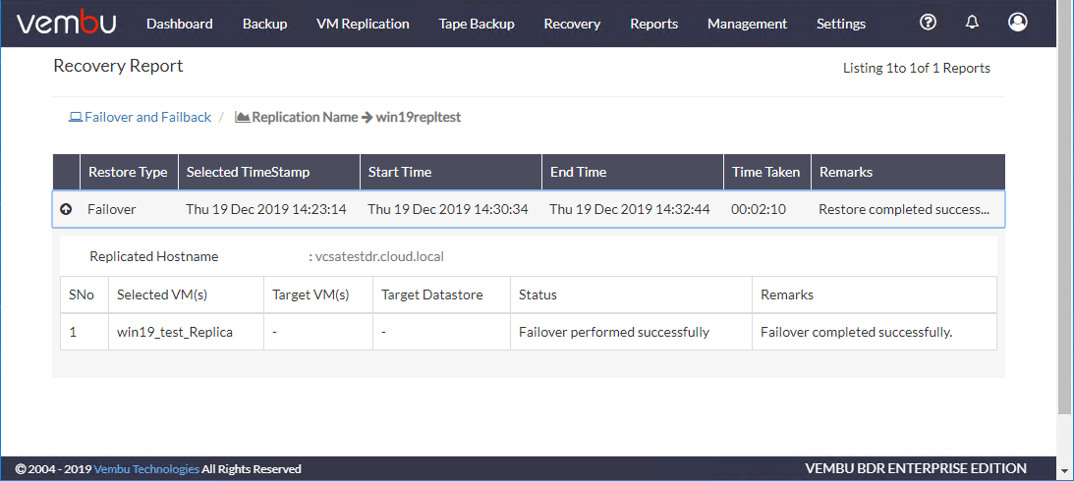
Task: Open the Reports menu
Action: coord(654,24)
